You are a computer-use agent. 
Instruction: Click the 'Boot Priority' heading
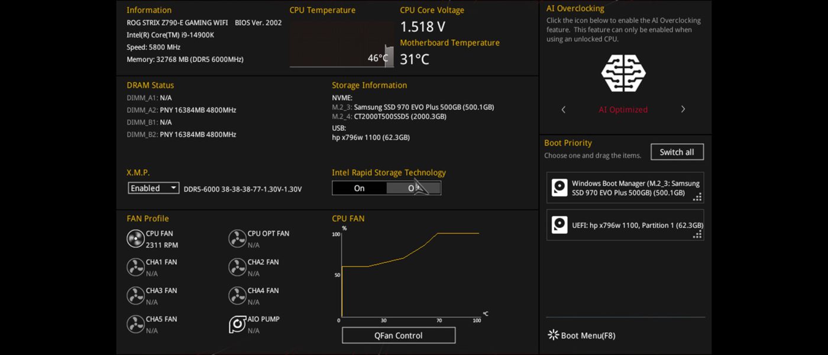pos(568,143)
